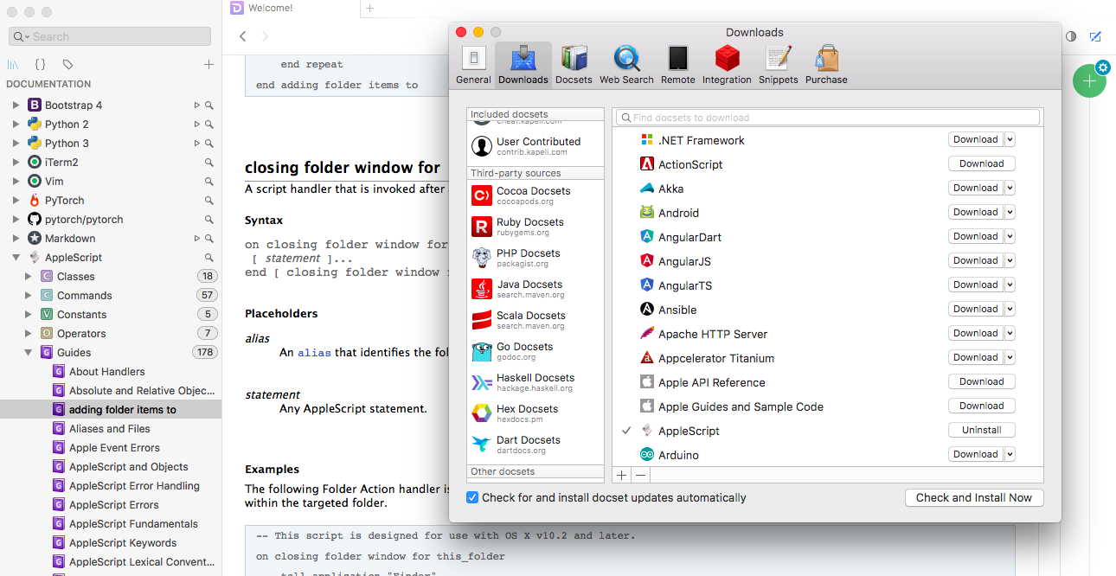This screenshot has width=1116, height=576.
Task: Open version dropdown for Akka
Action: click(x=1010, y=188)
